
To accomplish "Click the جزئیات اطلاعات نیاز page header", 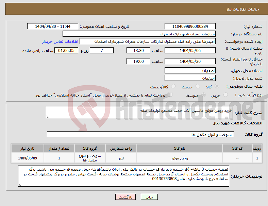I will (242, 9).
